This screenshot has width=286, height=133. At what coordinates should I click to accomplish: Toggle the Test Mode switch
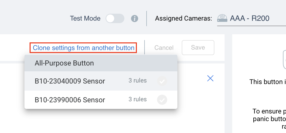point(115,18)
